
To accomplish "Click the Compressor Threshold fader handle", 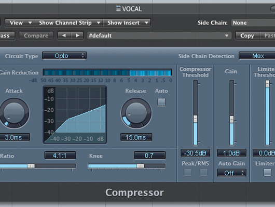I will pos(195,119).
